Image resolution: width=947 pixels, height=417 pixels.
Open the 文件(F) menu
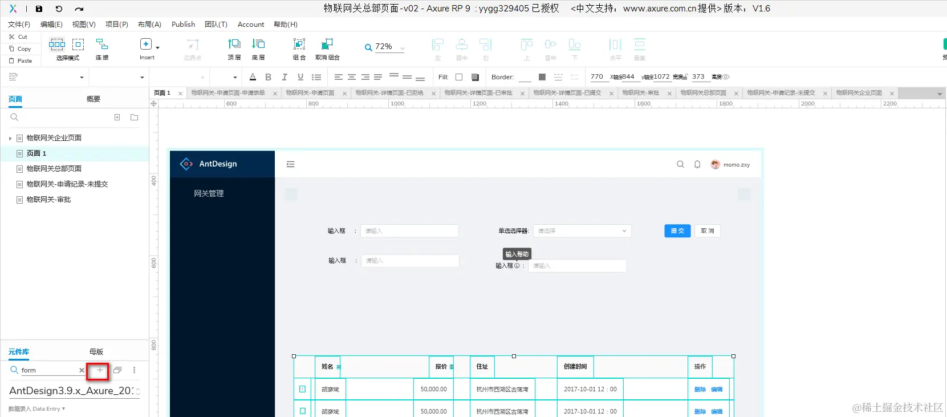pyautogui.click(x=19, y=25)
